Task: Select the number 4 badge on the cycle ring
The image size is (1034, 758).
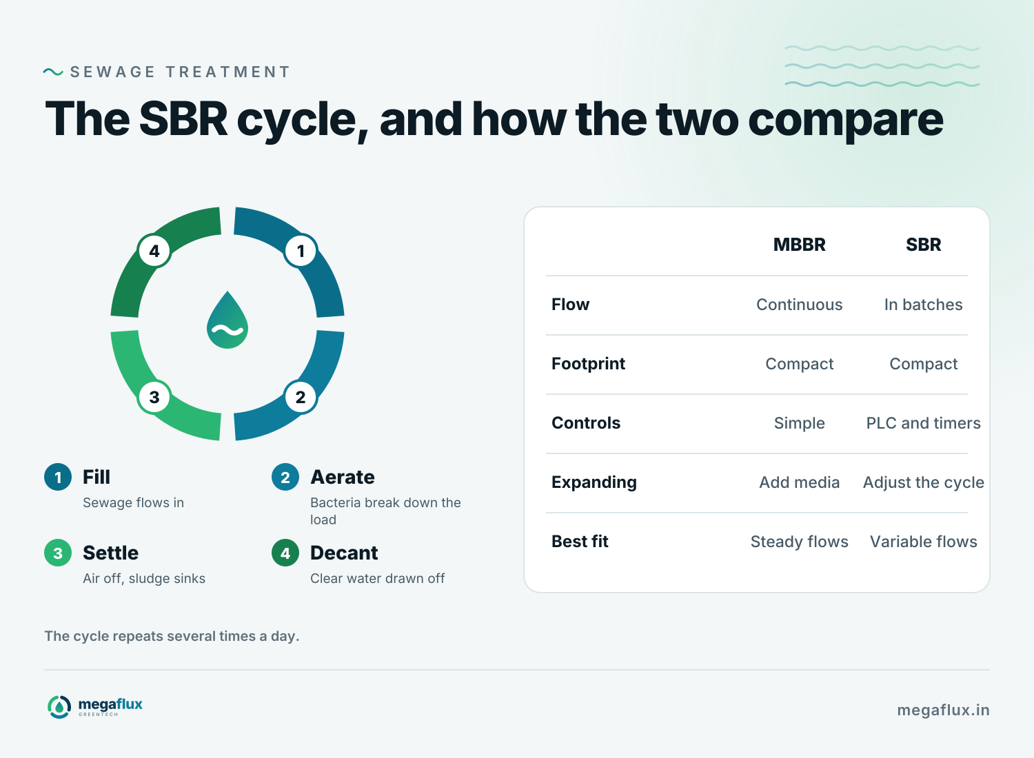Action: [154, 251]
